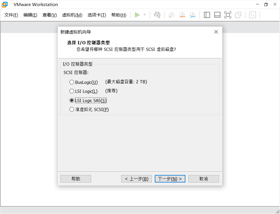Click the (最大磁盘容量: 2 TB) note
The width and height of the screenshot is (280, 214).
point(126,82)
